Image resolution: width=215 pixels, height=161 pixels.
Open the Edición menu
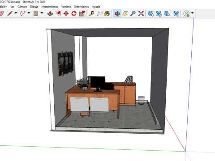(3, 7)
